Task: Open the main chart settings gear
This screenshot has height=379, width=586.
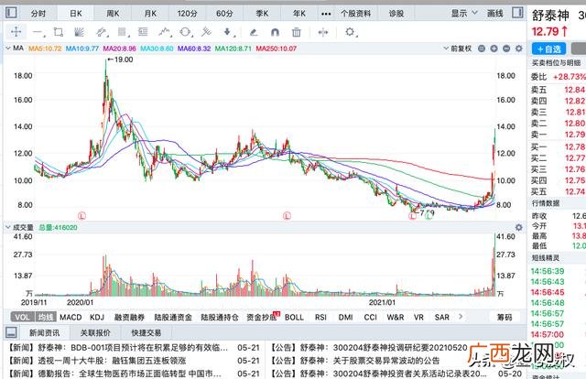Action: [x=519, y=49]
